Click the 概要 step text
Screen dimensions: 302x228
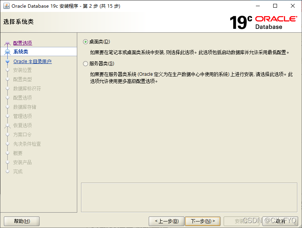(18, 153)
